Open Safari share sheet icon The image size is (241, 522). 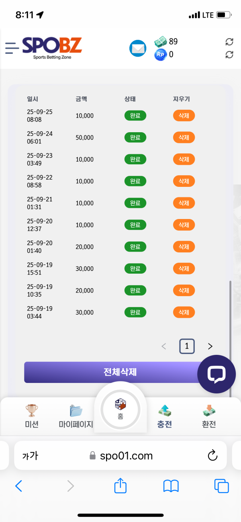pos(120,486)
